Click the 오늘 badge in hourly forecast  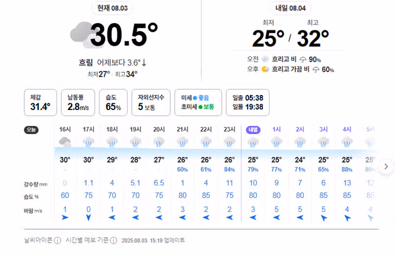(31, 130)
